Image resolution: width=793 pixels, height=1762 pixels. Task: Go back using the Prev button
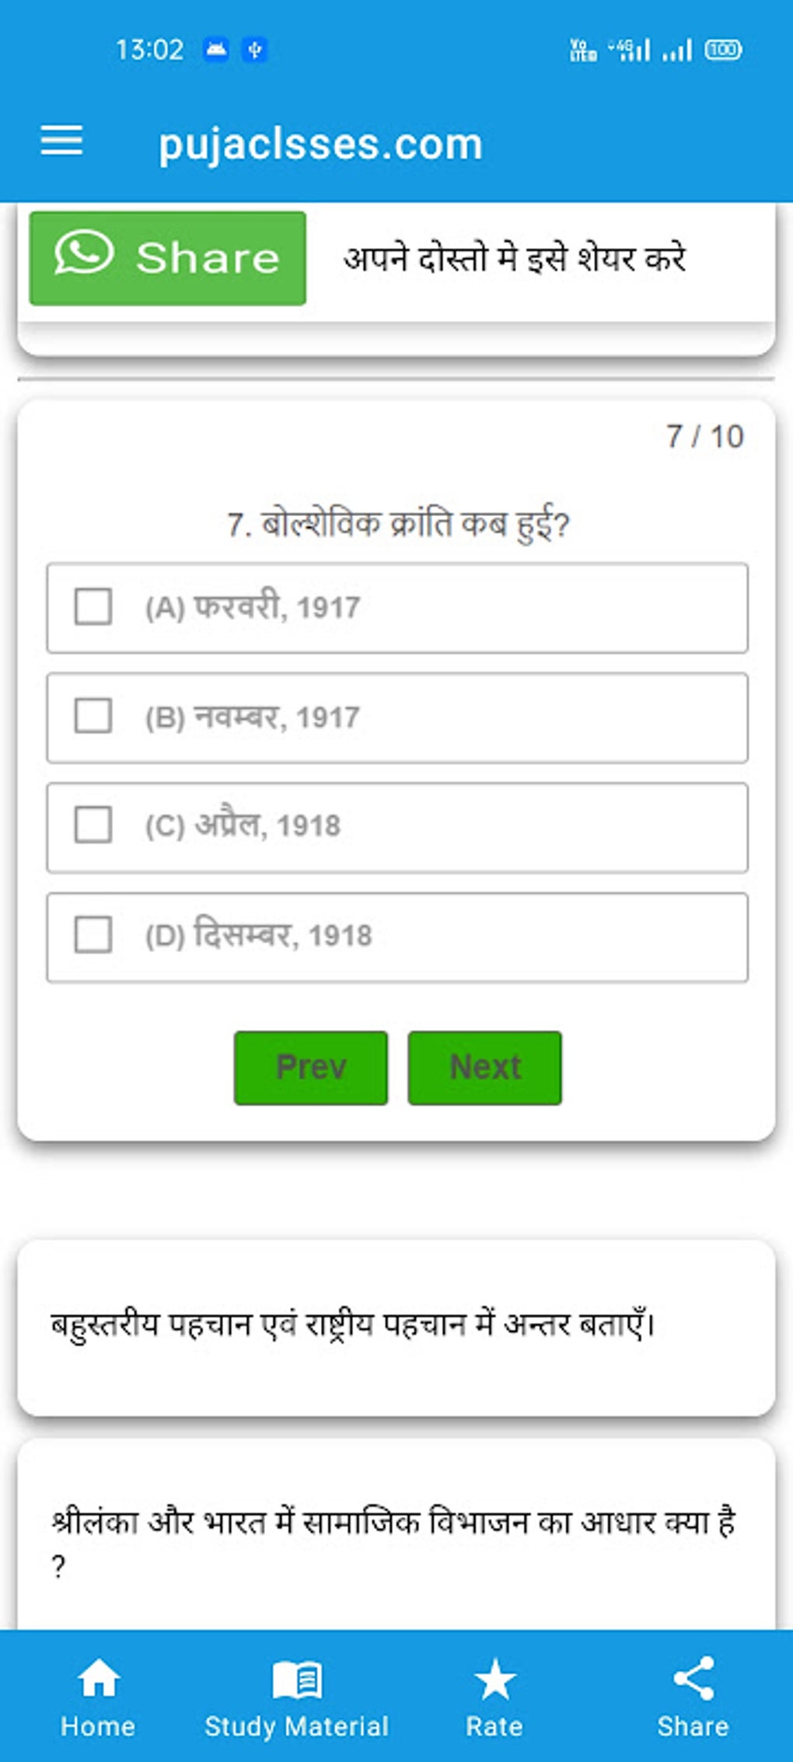tap(311, 1067)
